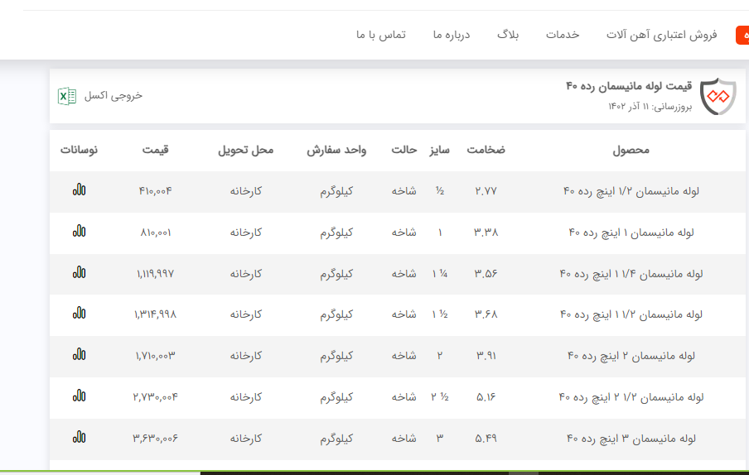The height and width of the screenshot is (475, 749).
Task: Click the 'قیمت' column header
Action: pyautogui.click(x=155, y=150)
